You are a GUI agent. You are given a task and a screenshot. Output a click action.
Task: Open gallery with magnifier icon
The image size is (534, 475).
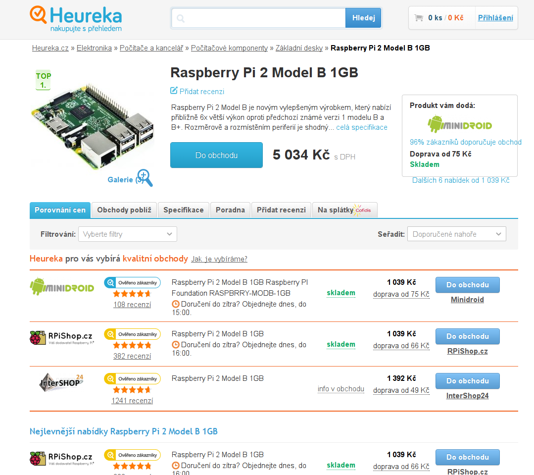(145, 177)
